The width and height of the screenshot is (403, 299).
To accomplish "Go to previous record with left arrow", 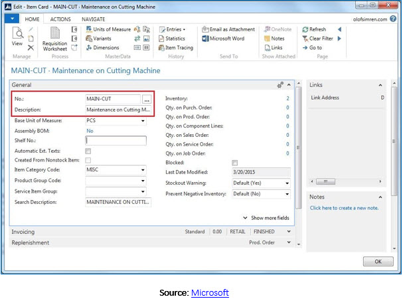I will click(339, 29).
